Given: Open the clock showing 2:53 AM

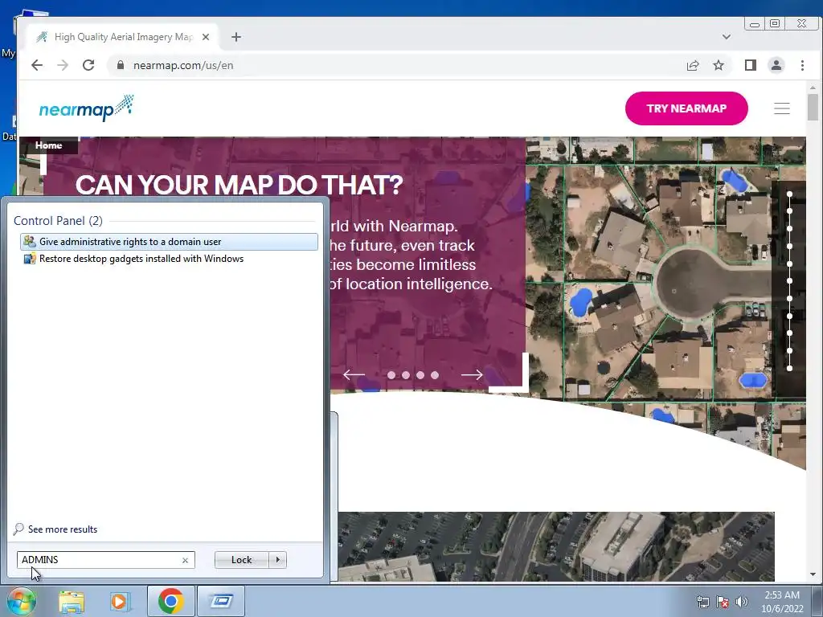Looking at the screenshot, I should pos(782,602).
